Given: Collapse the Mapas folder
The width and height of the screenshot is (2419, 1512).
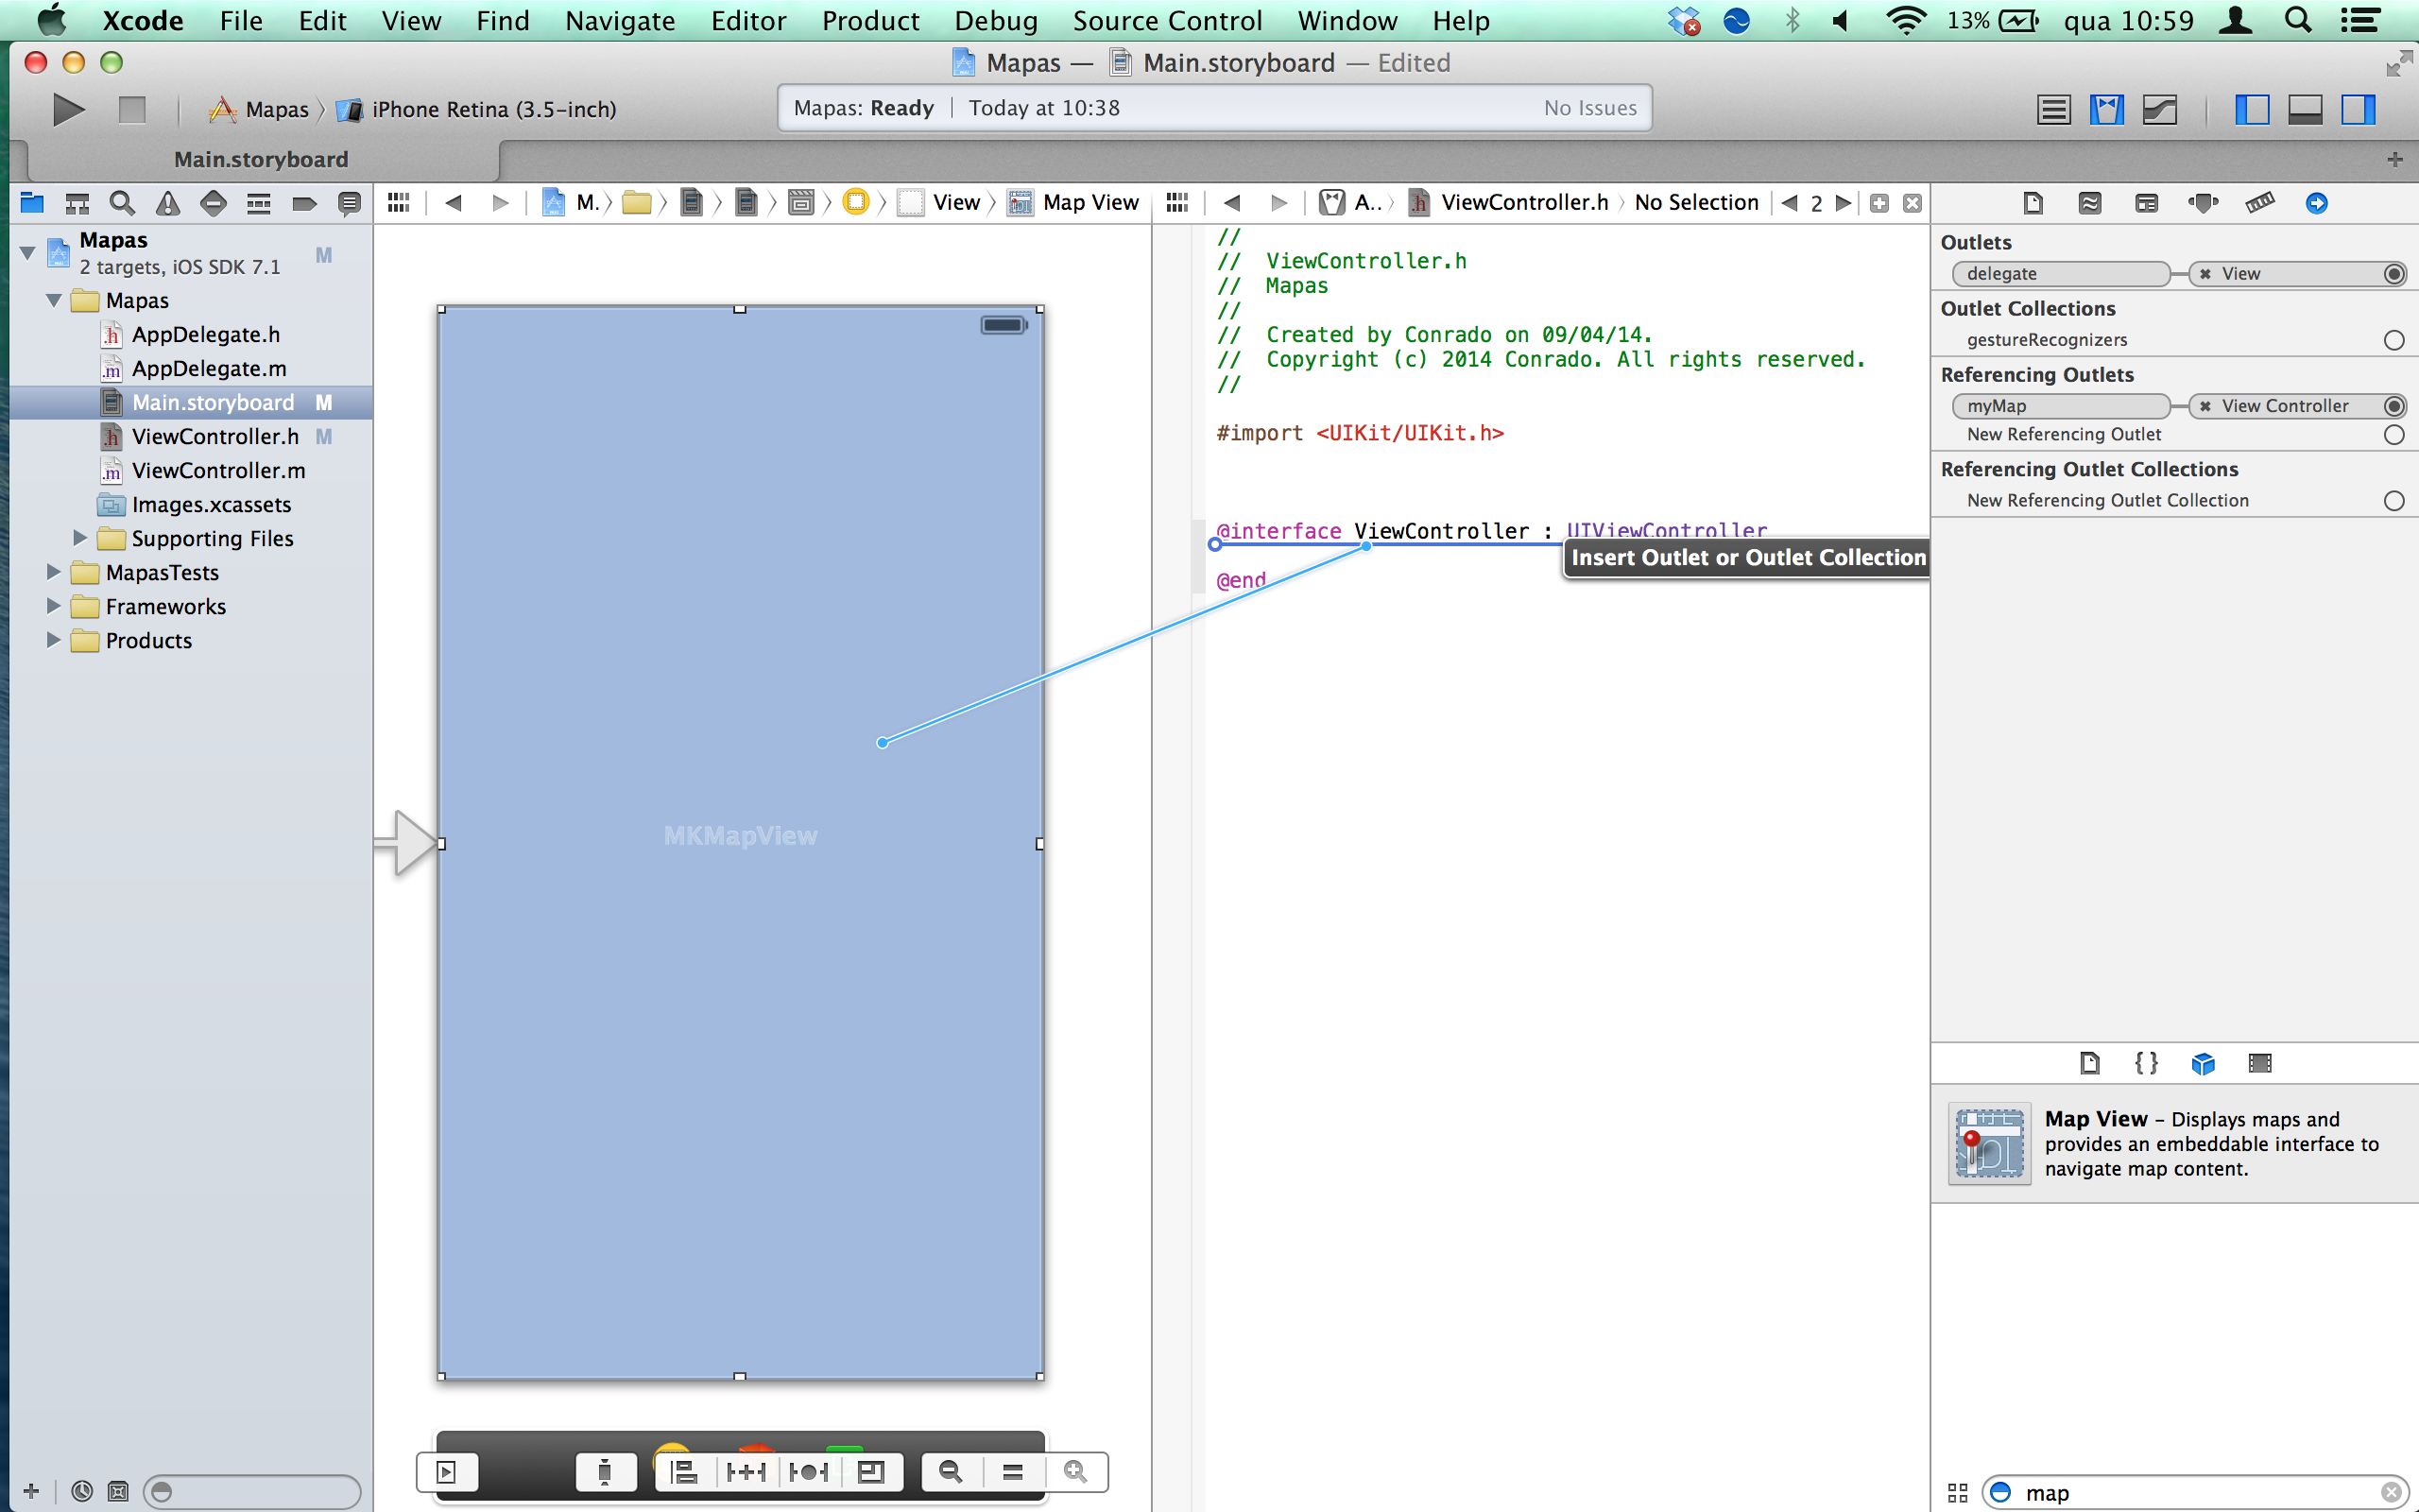Looking at the screenshot, I should [53, 300].
